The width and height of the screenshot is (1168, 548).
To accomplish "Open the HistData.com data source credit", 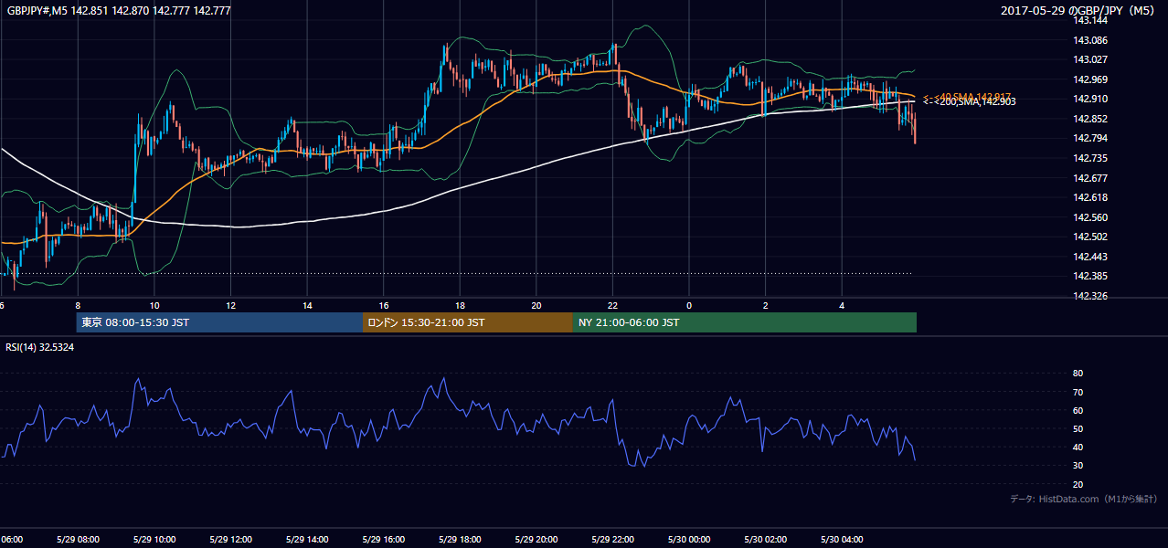I will [1084, 499].
